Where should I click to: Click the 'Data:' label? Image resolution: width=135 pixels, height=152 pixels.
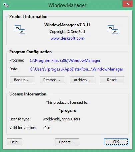point(14,69)
